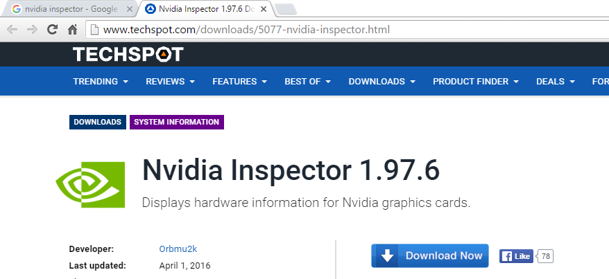
Task: Click the browser forward arrow
Action: click(32, 30)
